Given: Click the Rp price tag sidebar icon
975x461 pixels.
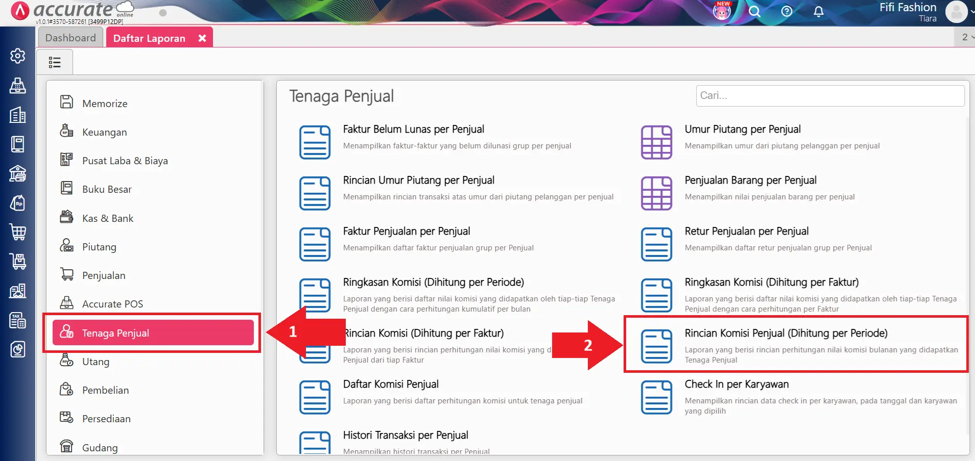Looking at the screenshot, I should (18, 203).
